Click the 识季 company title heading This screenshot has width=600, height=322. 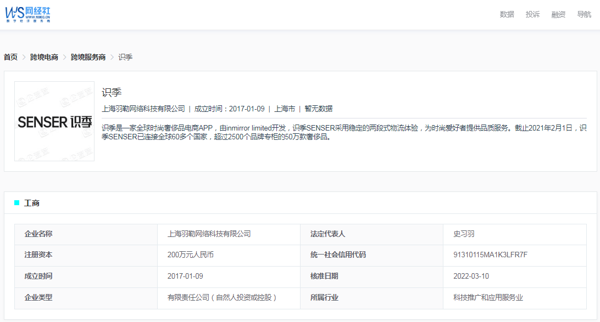pyautogui.click(x=112, y=92)
